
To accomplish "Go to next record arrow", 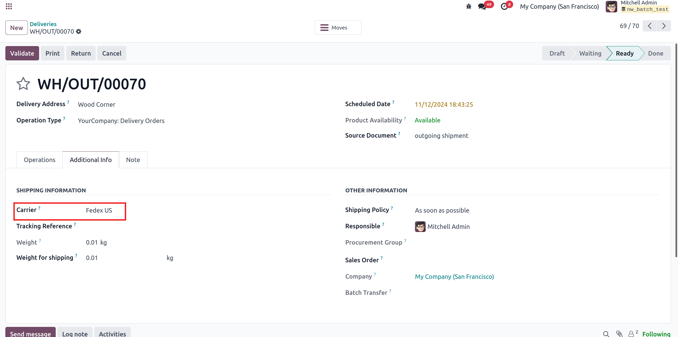I will [x=664, y=26].
